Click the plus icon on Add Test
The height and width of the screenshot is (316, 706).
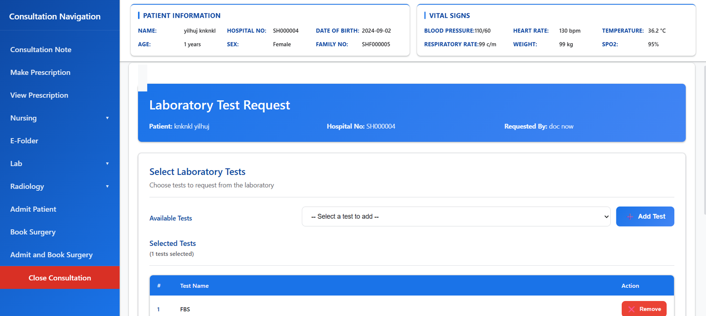coord(630,216)
